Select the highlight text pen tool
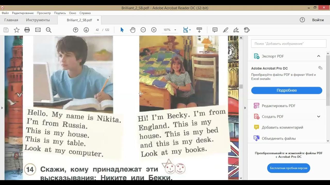 [226, 30]
